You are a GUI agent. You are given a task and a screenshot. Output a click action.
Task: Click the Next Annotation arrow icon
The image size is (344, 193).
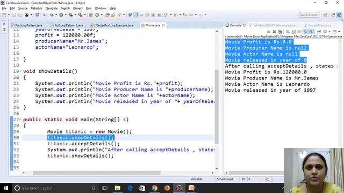(x=166, y=15)
